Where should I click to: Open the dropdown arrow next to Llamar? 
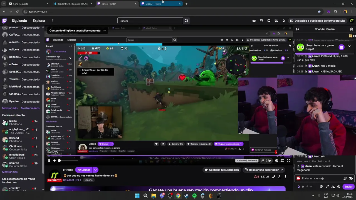[95, 170]
